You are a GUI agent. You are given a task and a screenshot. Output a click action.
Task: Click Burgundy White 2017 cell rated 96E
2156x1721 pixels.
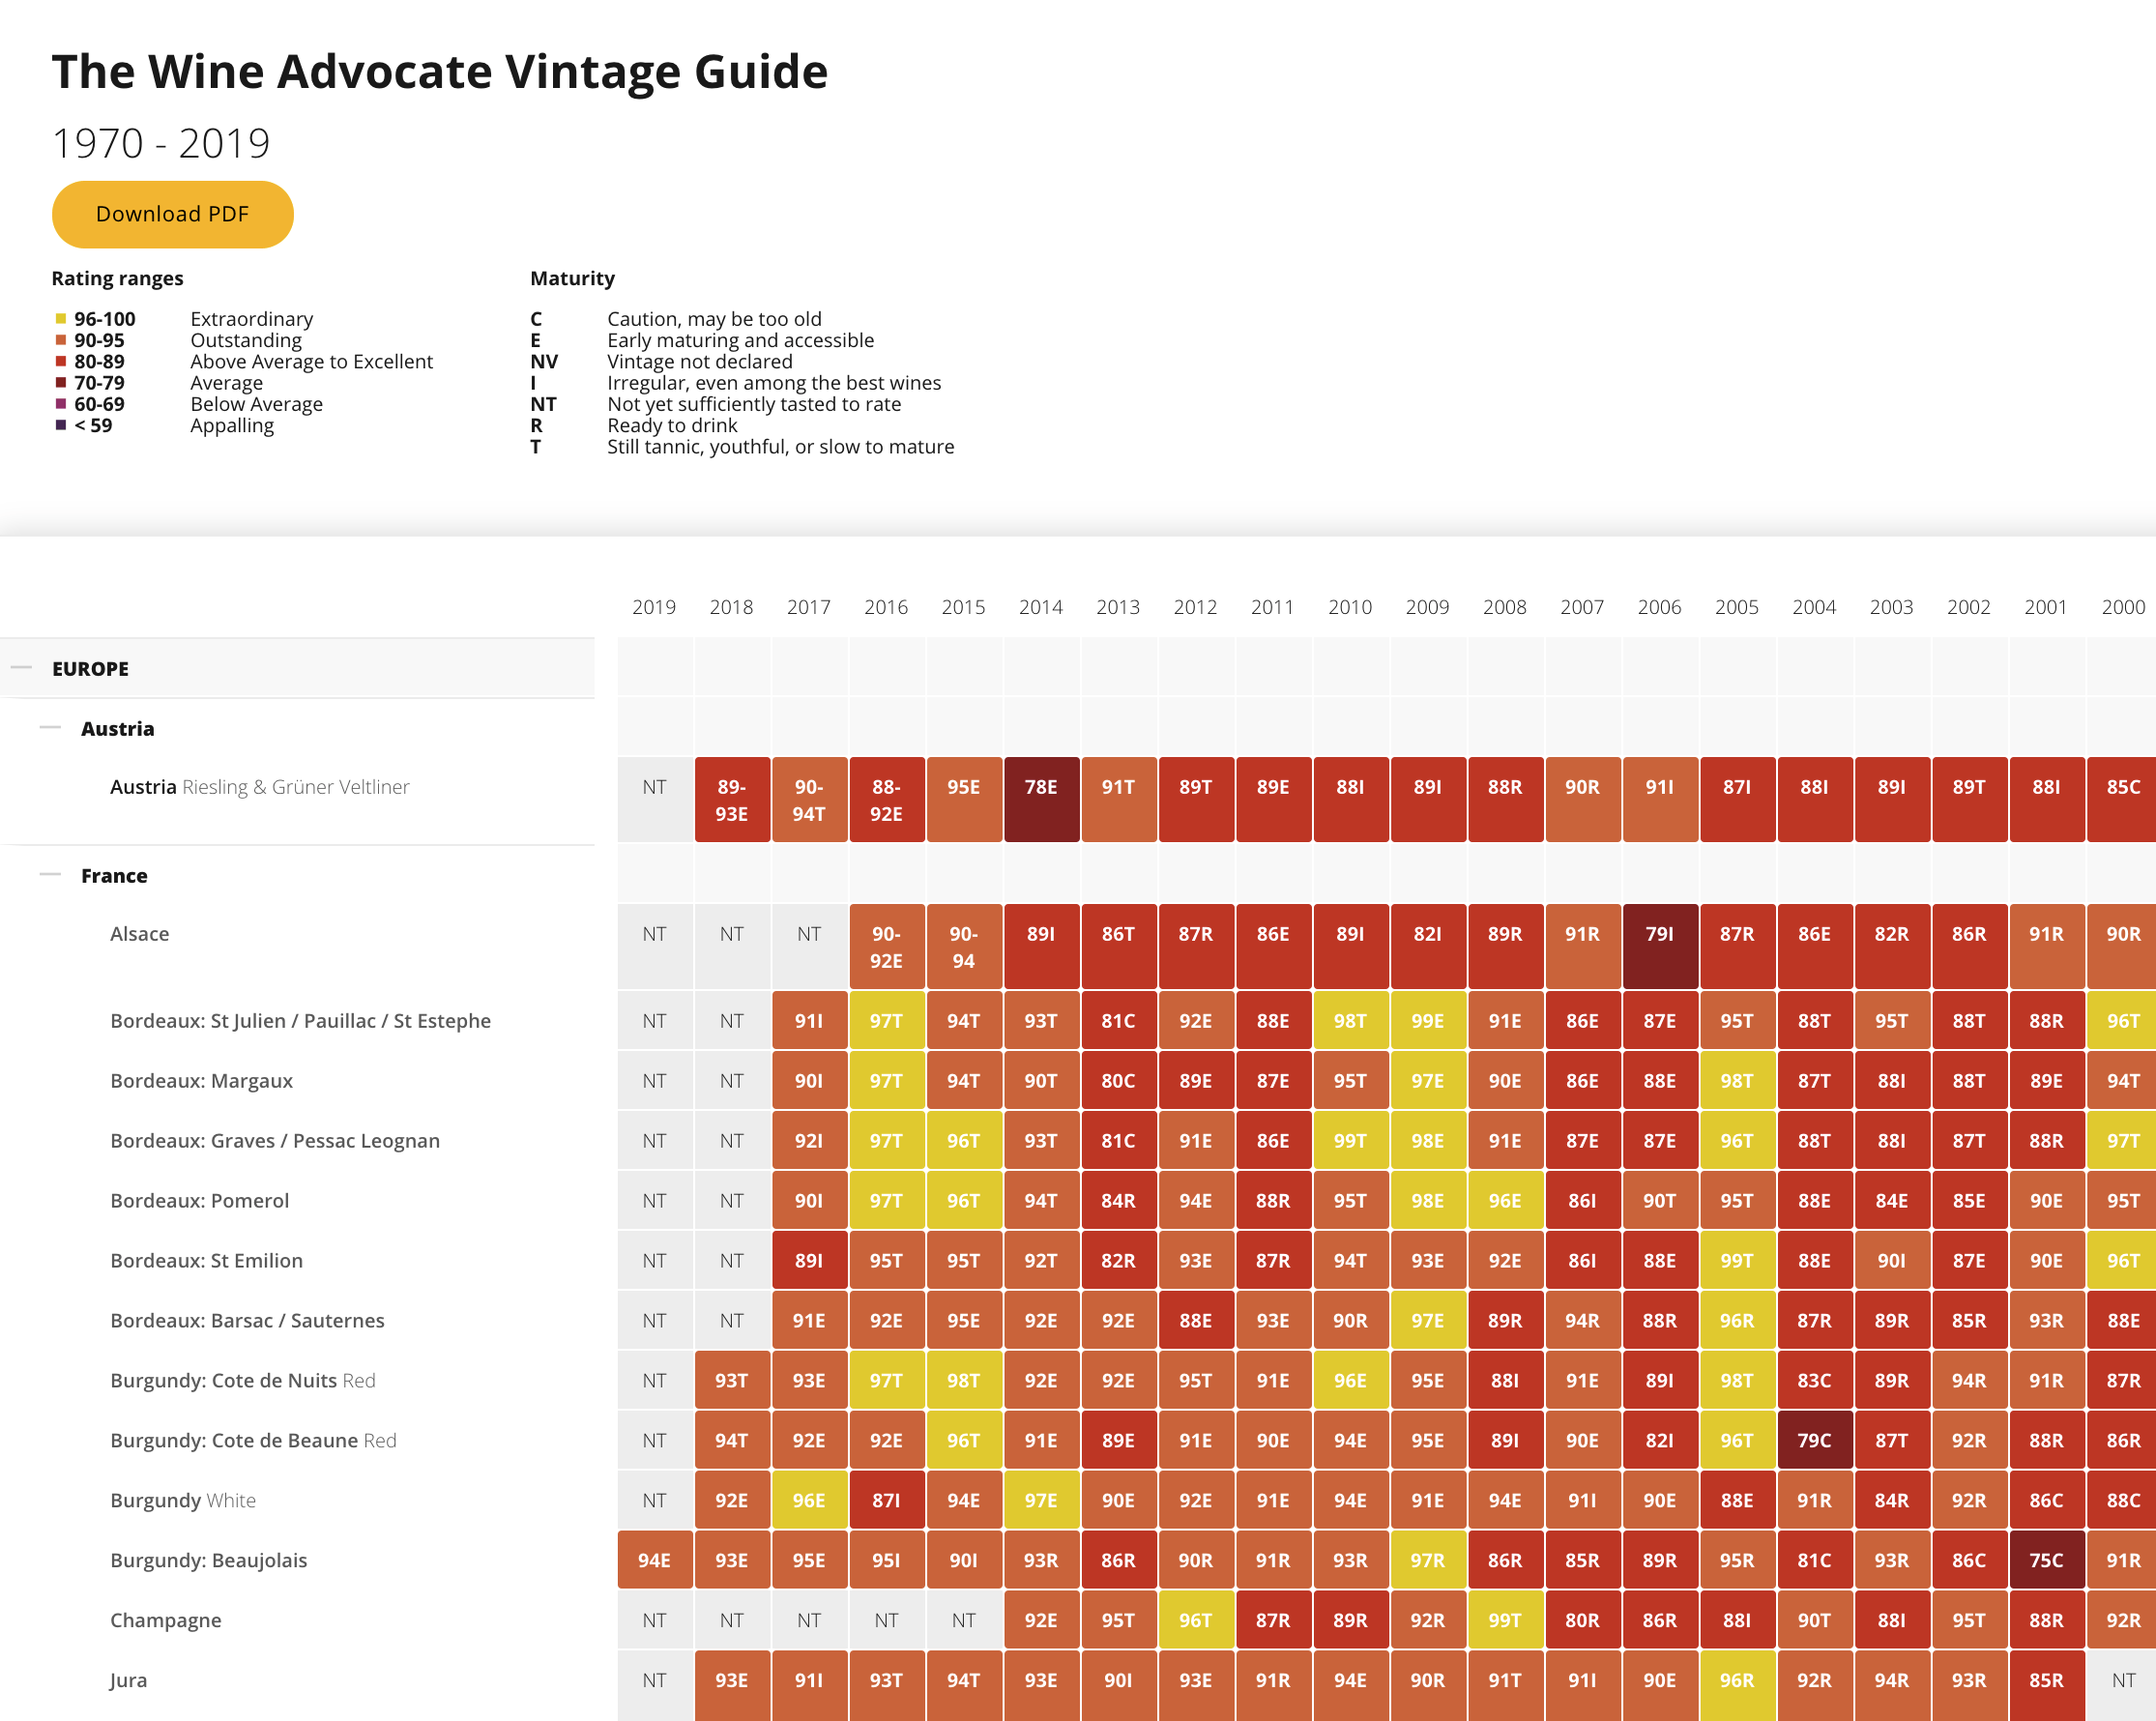click(x=809, y=1501)
